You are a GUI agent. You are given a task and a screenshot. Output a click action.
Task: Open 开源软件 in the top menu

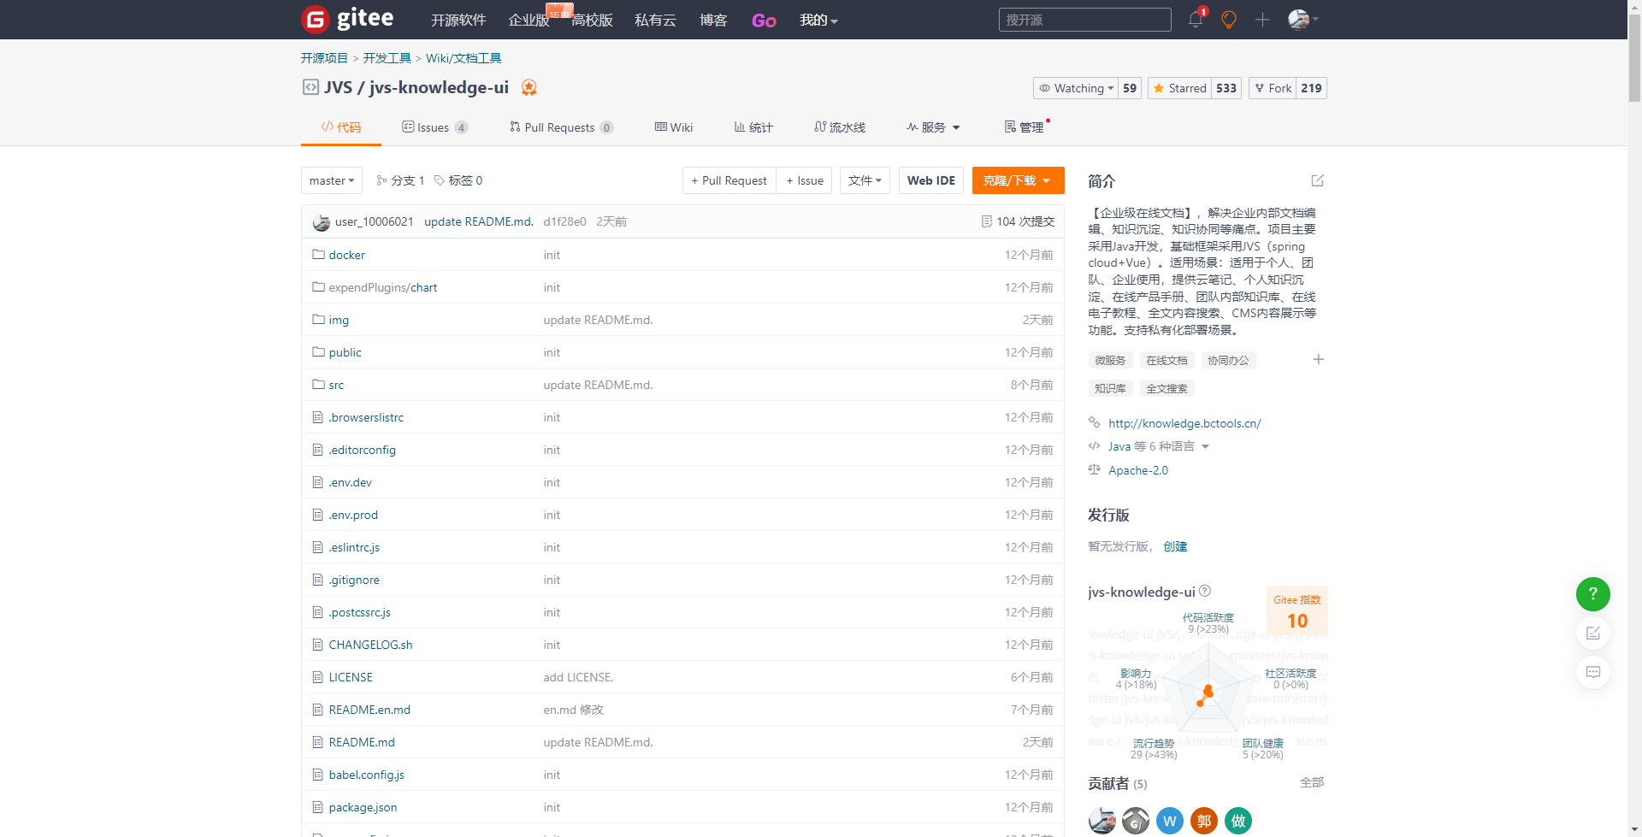(458, 20)
